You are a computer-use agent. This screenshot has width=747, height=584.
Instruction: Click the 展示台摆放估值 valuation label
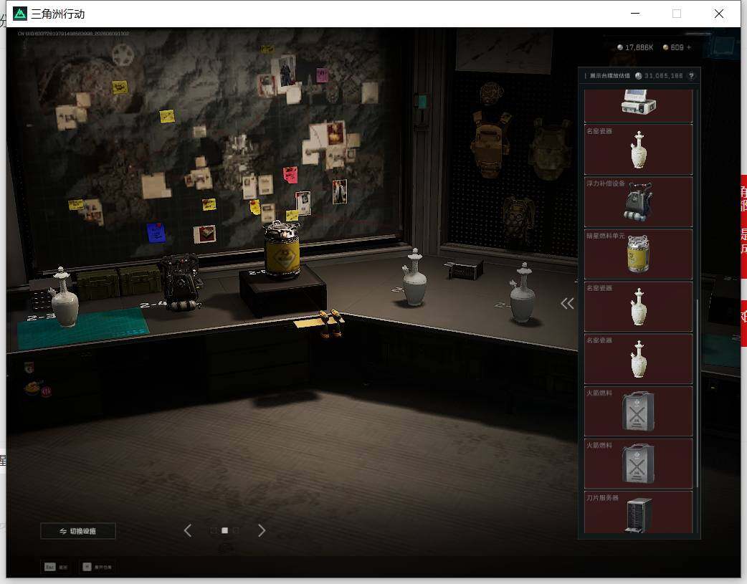[x=610, y=76]
